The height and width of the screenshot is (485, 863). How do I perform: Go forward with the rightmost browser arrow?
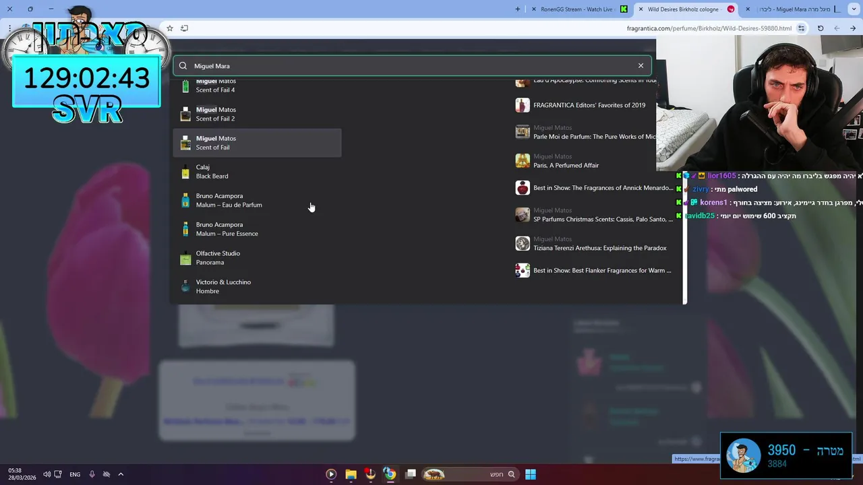pos(853,28)
